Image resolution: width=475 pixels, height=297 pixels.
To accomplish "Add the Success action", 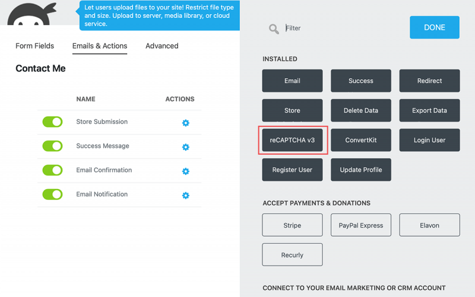I will 361,81.
